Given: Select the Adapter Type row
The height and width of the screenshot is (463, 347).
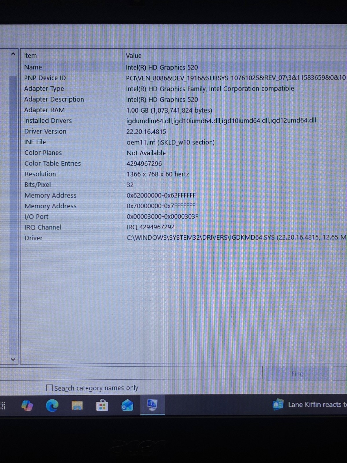Looking at the screenshot, I should pyautogui.click(x=184, y=89).
